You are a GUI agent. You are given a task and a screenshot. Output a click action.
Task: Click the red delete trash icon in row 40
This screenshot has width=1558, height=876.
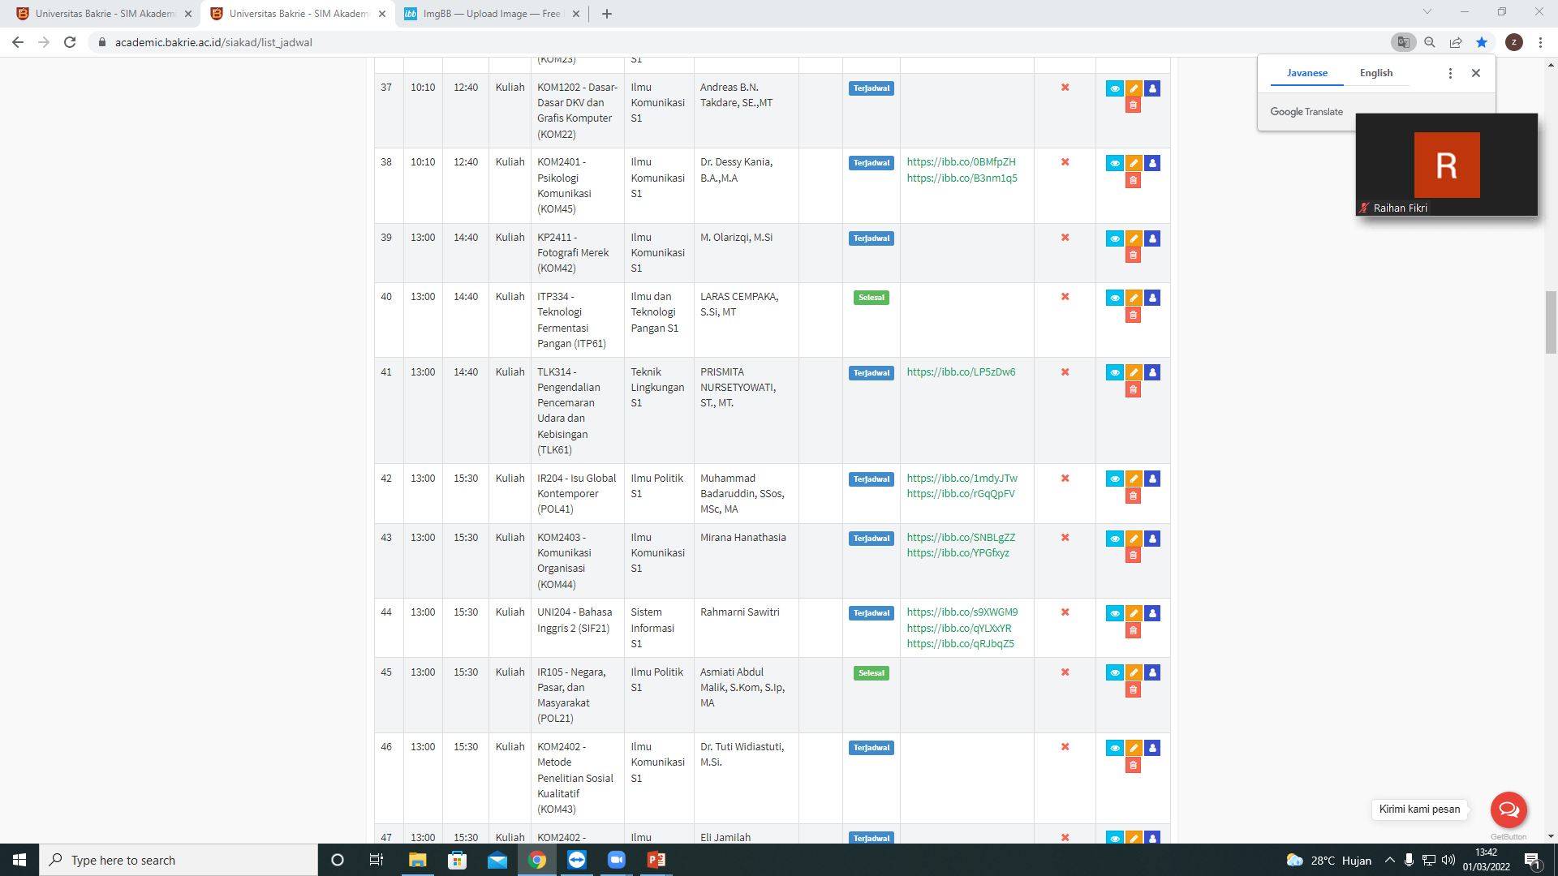pyautogui.click(x=1134, y=315)
